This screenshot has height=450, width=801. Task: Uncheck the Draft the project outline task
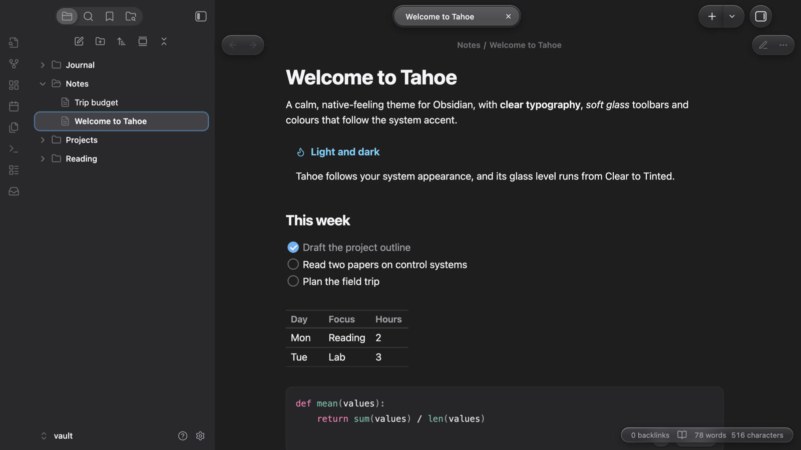tap(293, 247)
